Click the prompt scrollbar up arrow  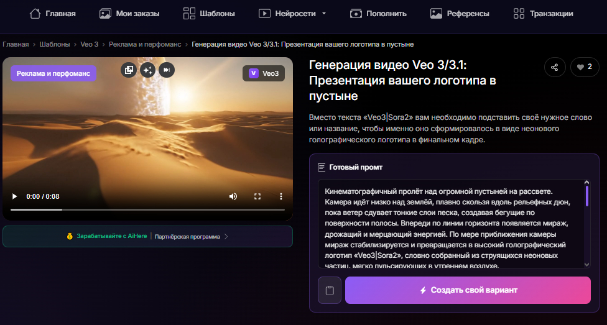[586, 183]
